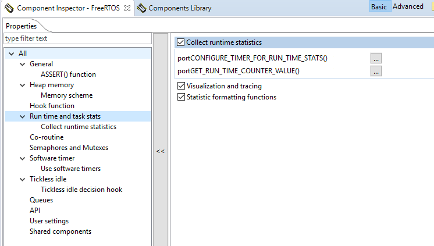Screen dimensions: 434x246
Task: Collapse the Heap memory chevron
Action: tap(23, 85)
